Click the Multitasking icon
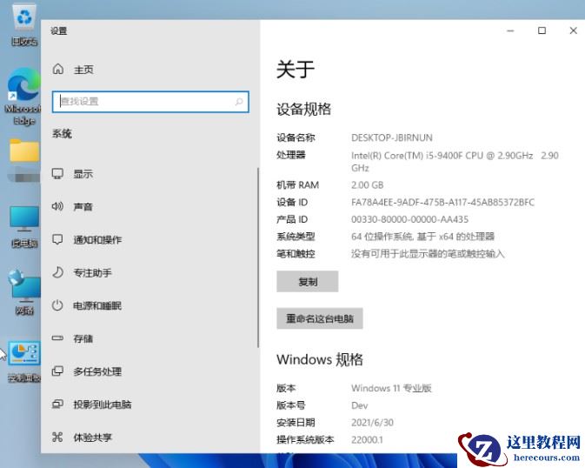 [57, 371]
